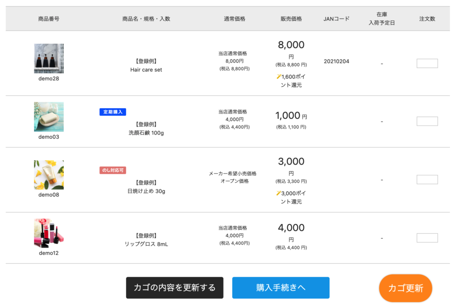Click the quantity field for リップグロス 8mL
453x307 pixels.
(x=427, y=238)
